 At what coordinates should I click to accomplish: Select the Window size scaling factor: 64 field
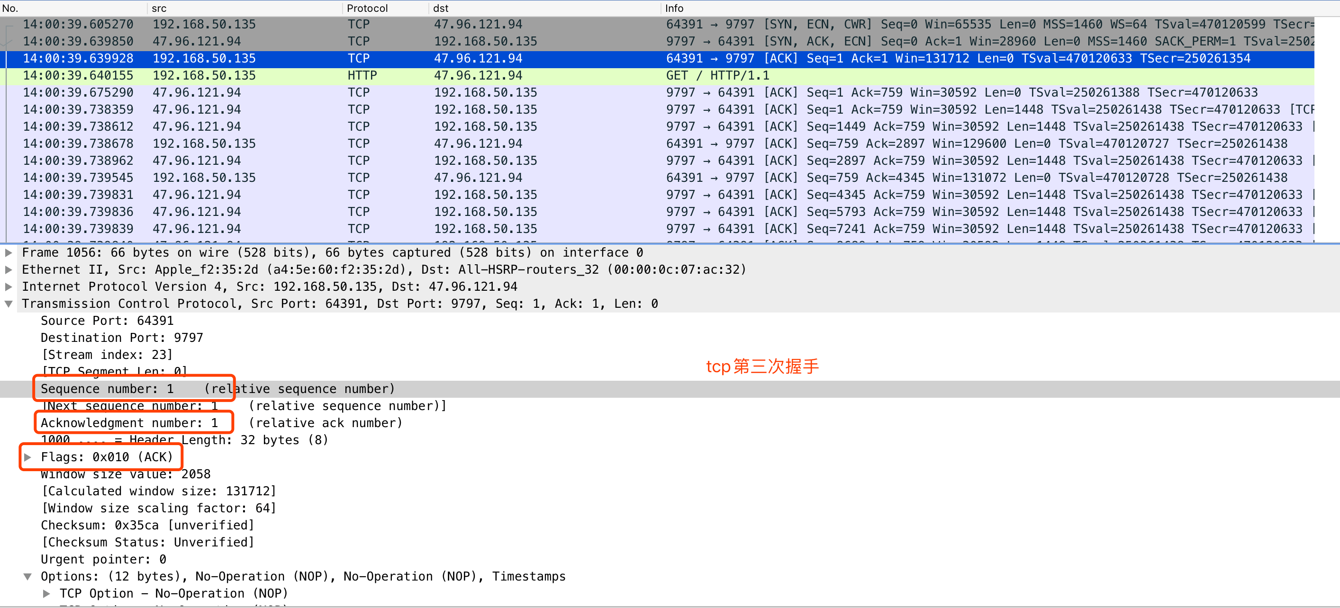pos(670,509)
